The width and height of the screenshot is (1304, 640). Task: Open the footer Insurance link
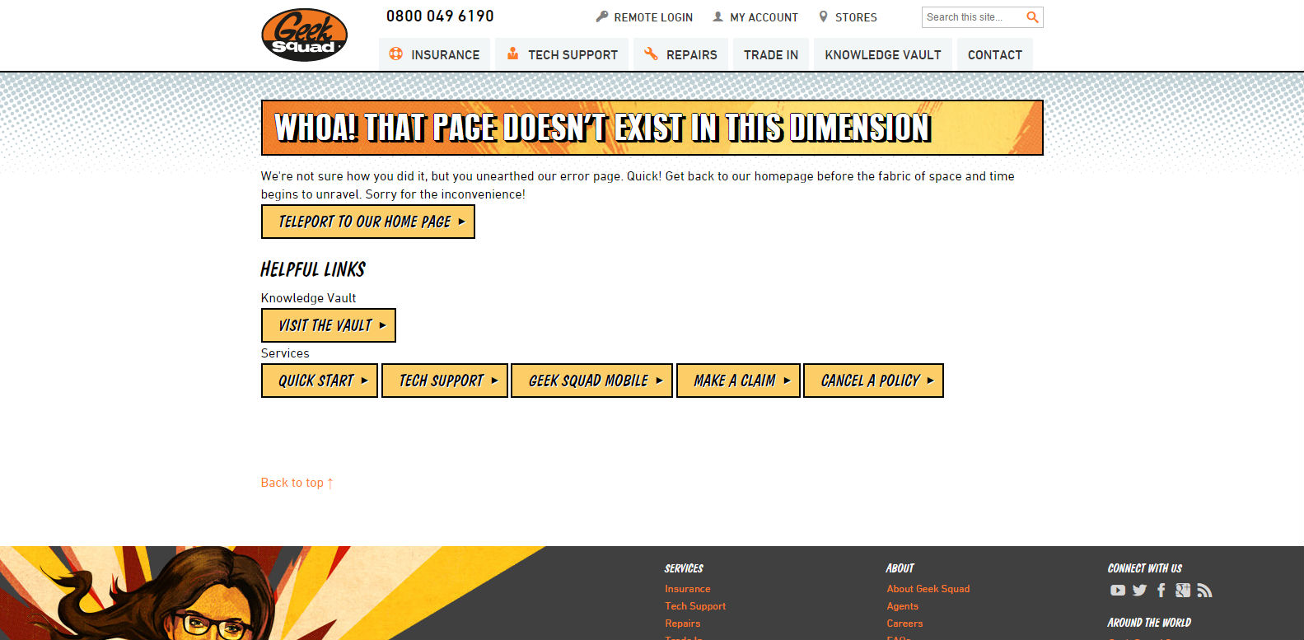click(688, 589)
